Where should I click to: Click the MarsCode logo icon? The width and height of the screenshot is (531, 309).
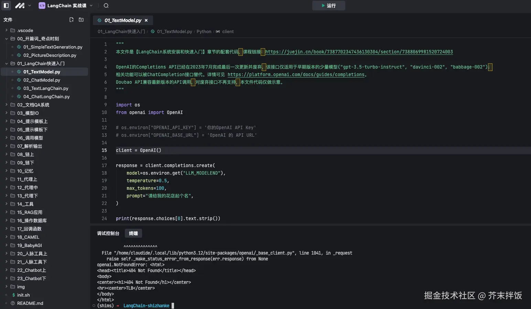pos(20,6)
